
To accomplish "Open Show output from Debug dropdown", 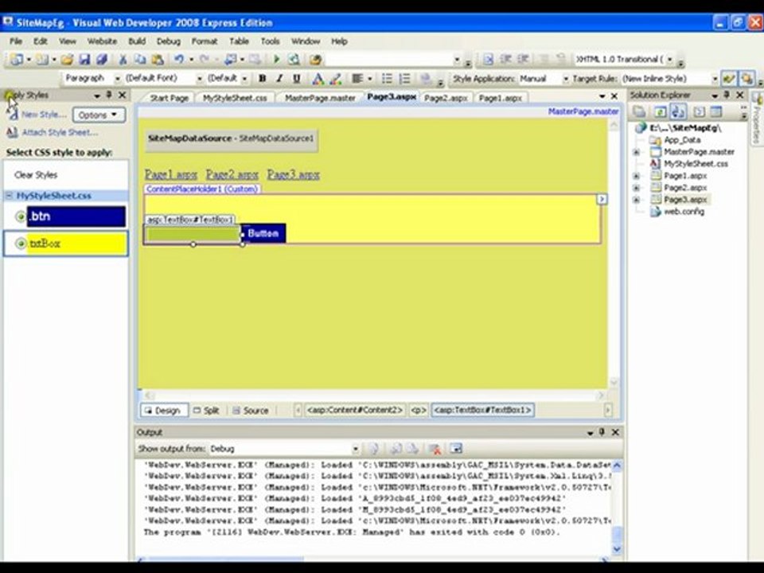I will (355, 449).
